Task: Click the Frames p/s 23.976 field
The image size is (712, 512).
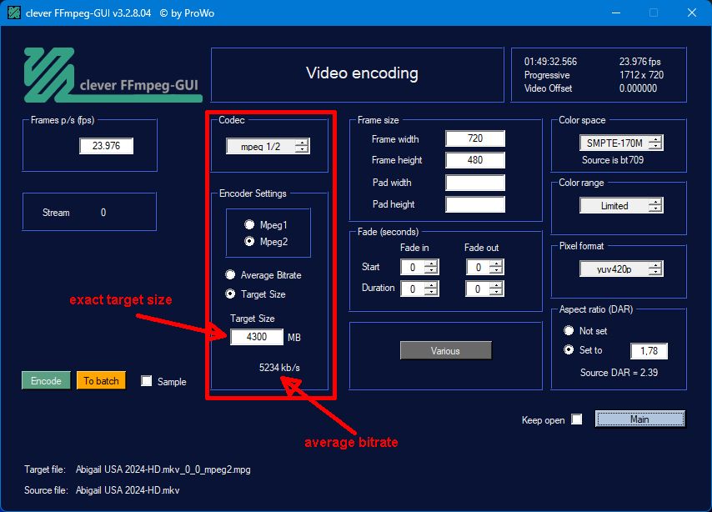Action: 106,146
